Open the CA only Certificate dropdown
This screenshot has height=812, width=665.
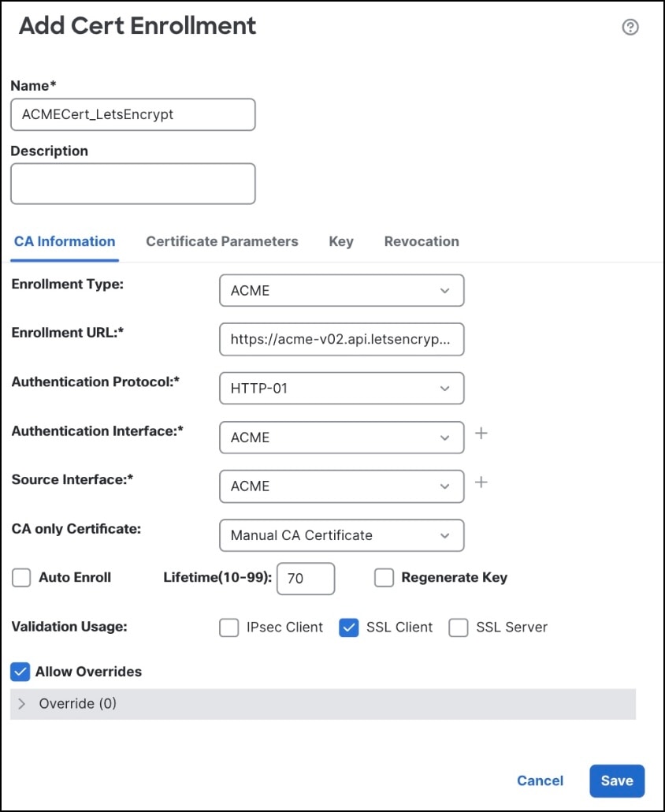coord(342,535)
